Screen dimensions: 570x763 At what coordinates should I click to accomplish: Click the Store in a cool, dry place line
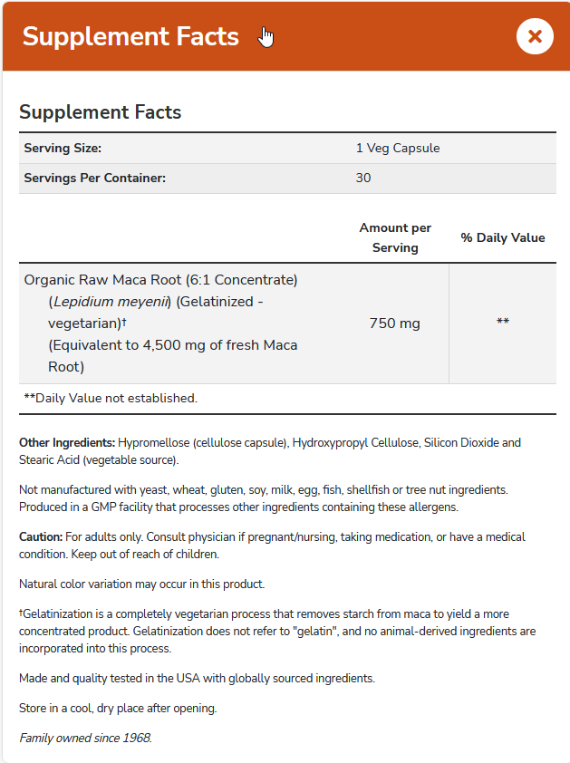point(118,708)
